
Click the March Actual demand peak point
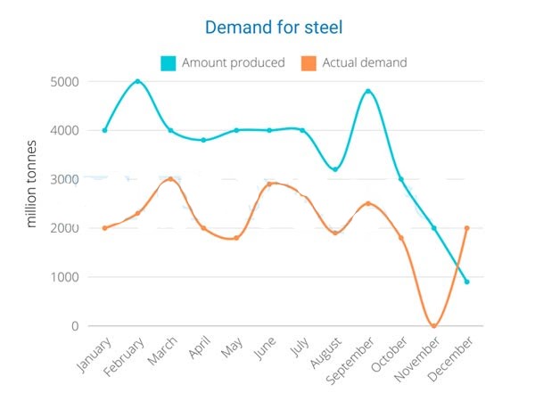pos(170,179)
